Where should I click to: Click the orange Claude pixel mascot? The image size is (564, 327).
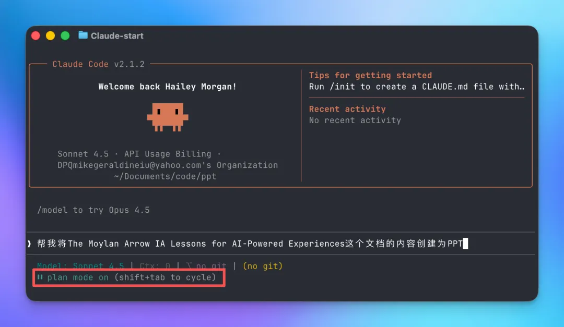[168, 117]
